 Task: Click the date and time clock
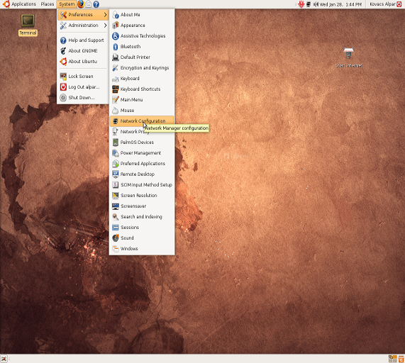coord(340,4)
